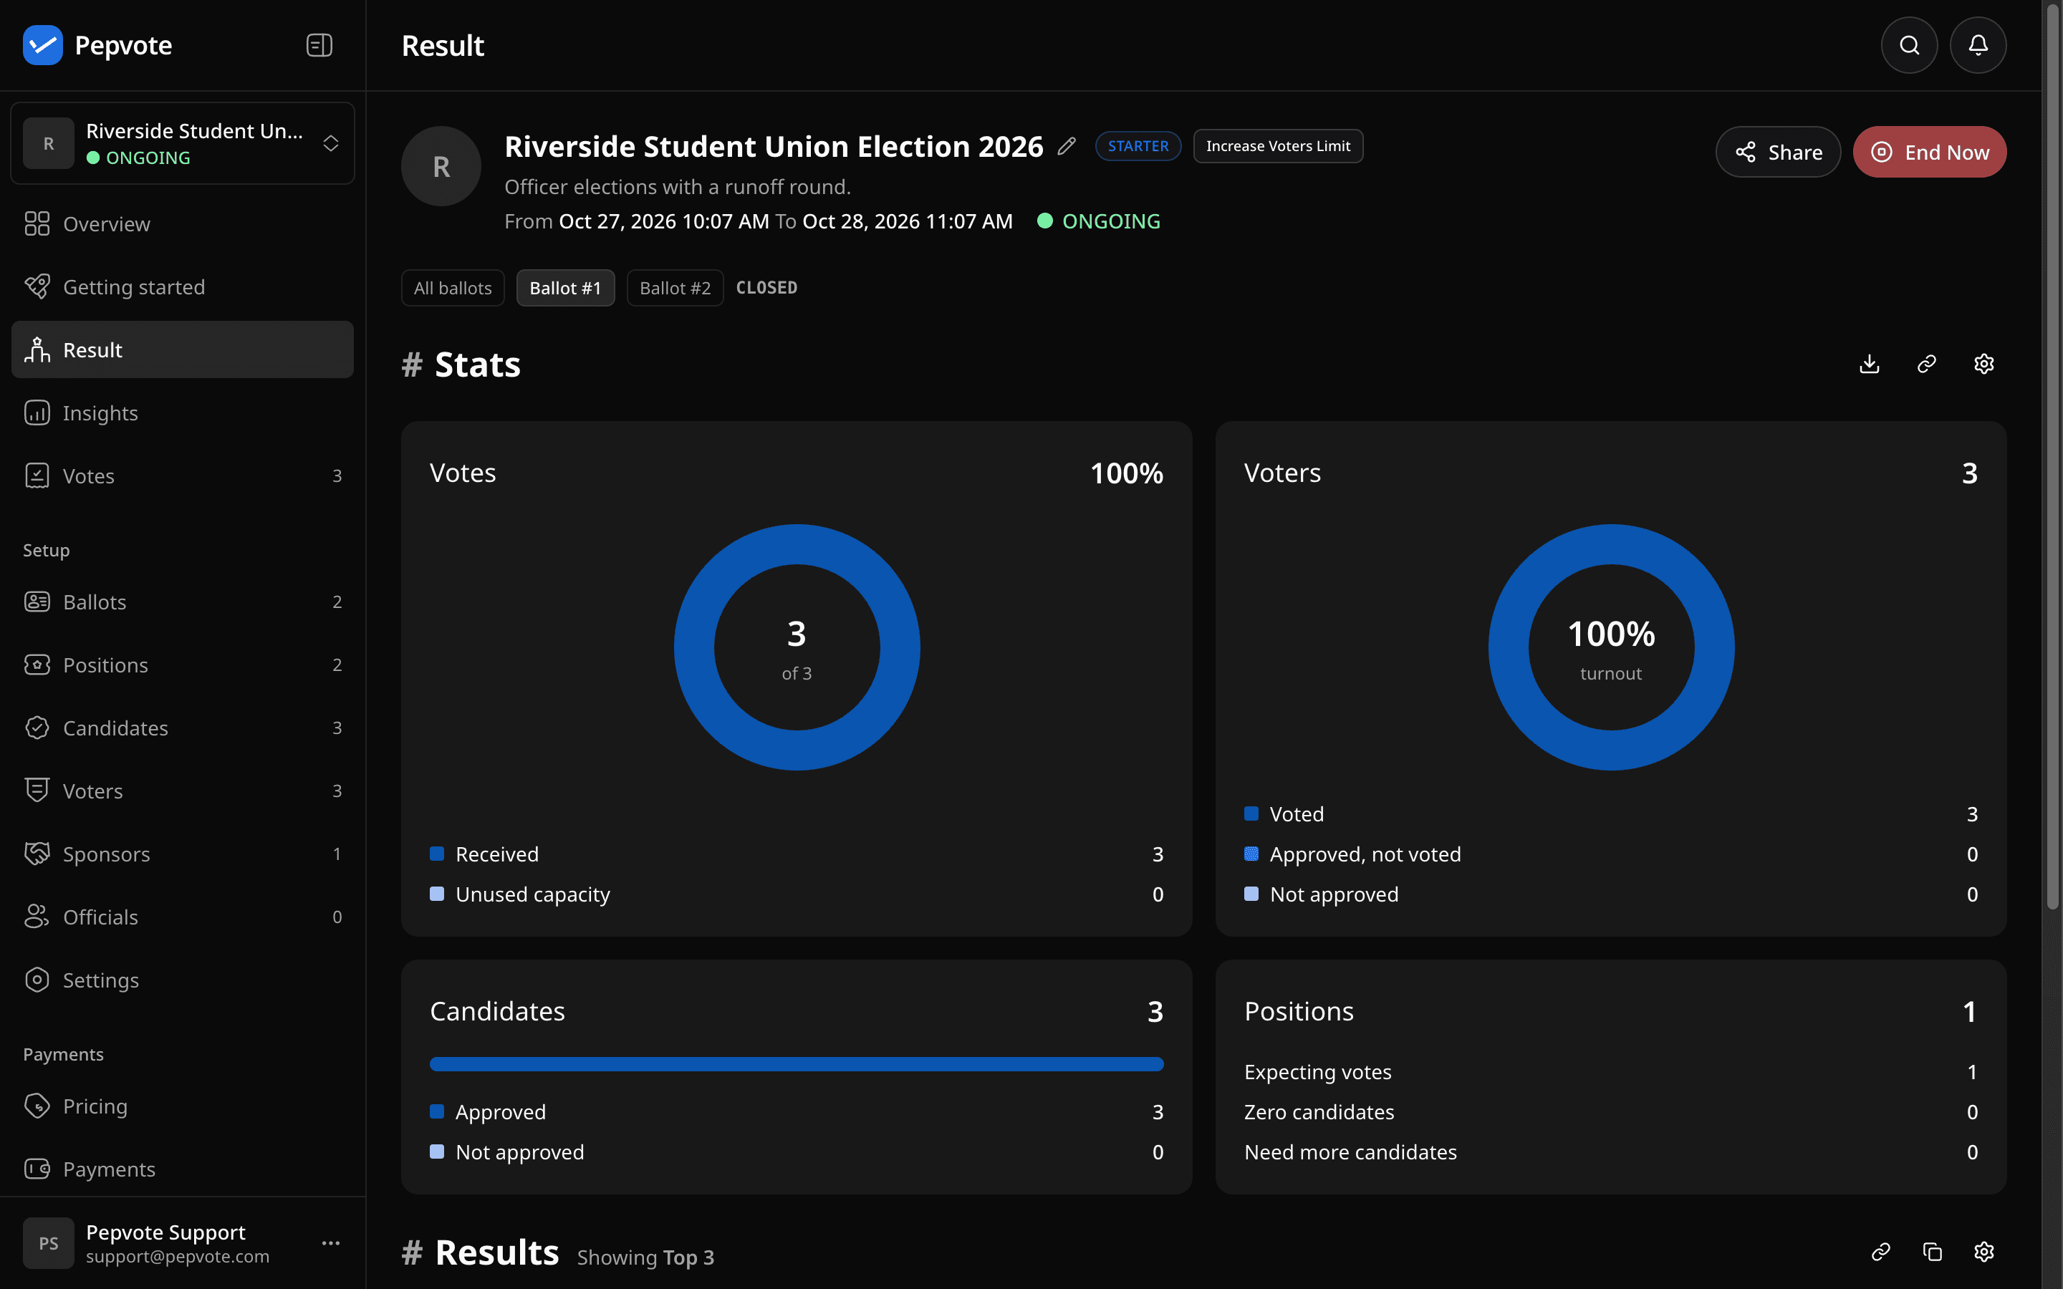
Task: Open Voters setup page
Action: 183,791
